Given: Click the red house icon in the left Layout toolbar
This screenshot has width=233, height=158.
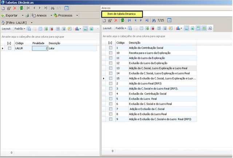Looking at the screenshot, I should [x=52, y=29].
